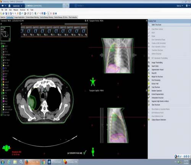
Task: Toggle the Heart structure checkbox
Action: 2,74
